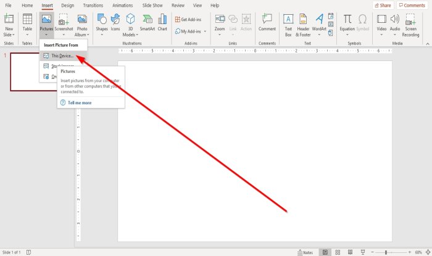Expand the Equation dropdown arrow

click(347, 35)
